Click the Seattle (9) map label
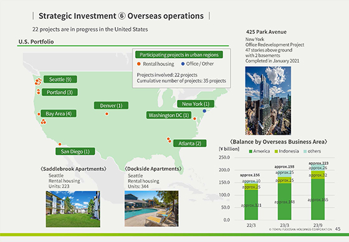 click(60, 79)
